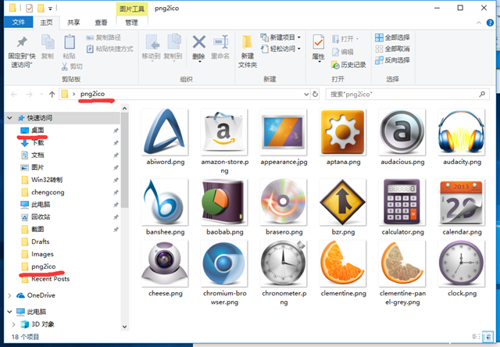
Task: Click the Pin to Quick Access icon
Action: pos(22,45)
